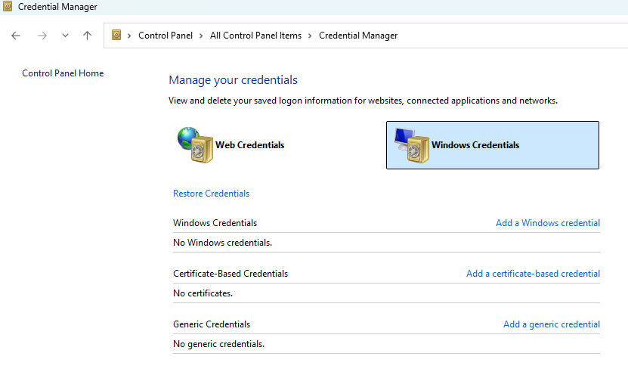Open All Control Panel Items breadcrumb
Viewport: 628px width, 372px height.
coord(255,36)
